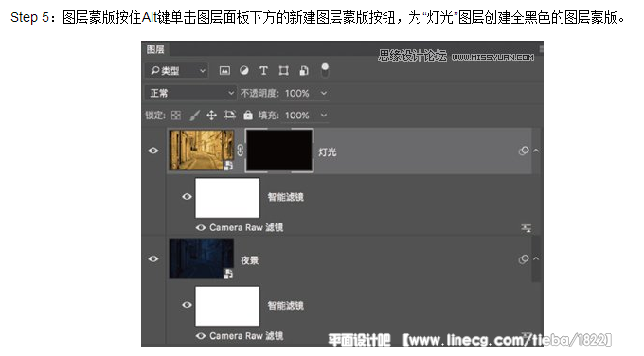This screenshot has height=356, width=644.
Task: Hide the 灯光 layer eye icon
Action: tap(153, 151)
